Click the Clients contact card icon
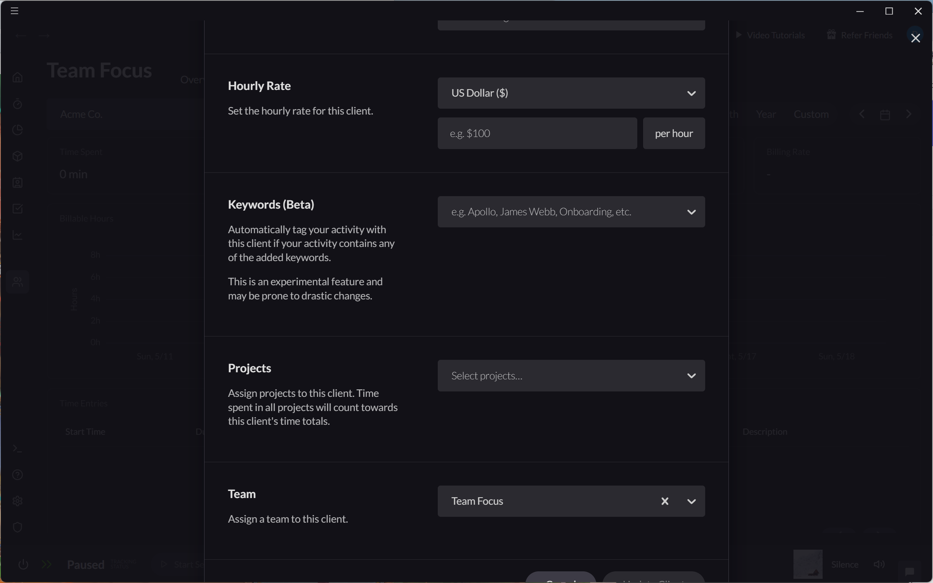 coord(17,182)
